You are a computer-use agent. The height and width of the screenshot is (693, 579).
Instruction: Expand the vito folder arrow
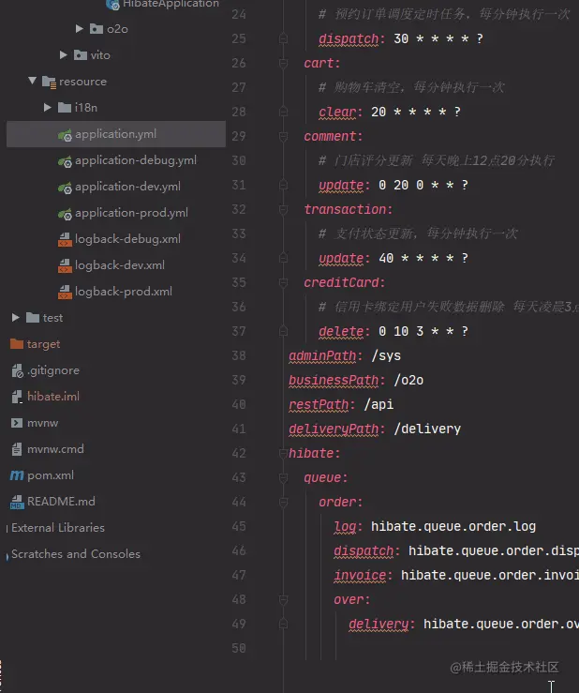tap(64, 54)
